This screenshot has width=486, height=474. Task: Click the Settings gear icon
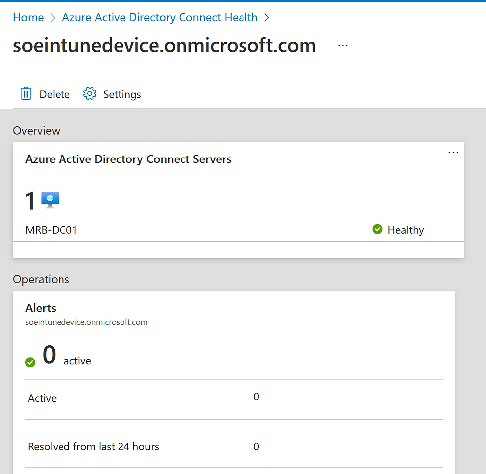point(90,94)
